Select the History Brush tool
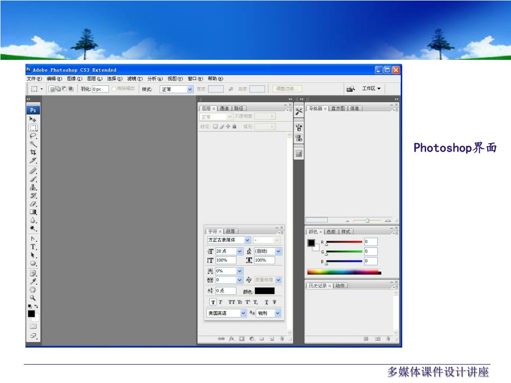Viewport: 511px width, 383px height. click(33, 195)
